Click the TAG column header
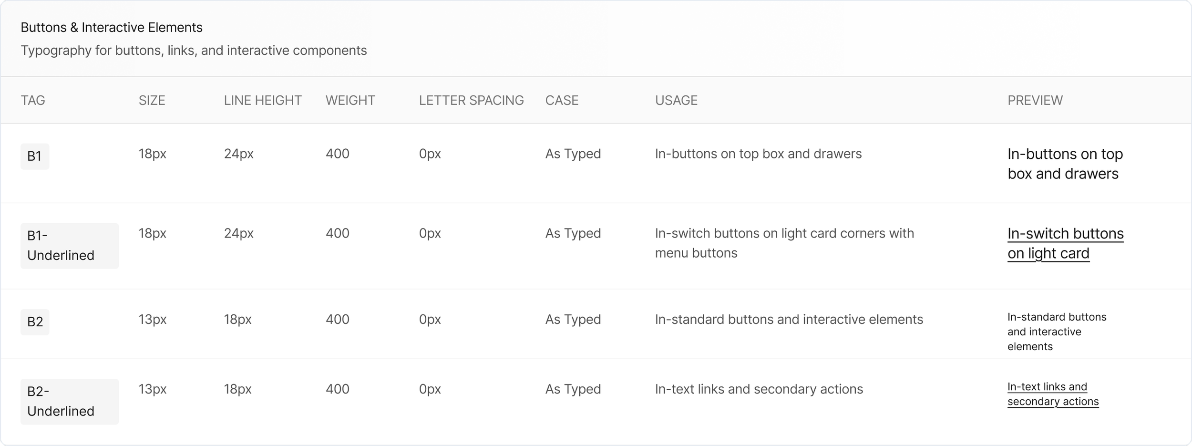Image resolution: width=1192 pixels, height=446 pixels. coord(33,101)
